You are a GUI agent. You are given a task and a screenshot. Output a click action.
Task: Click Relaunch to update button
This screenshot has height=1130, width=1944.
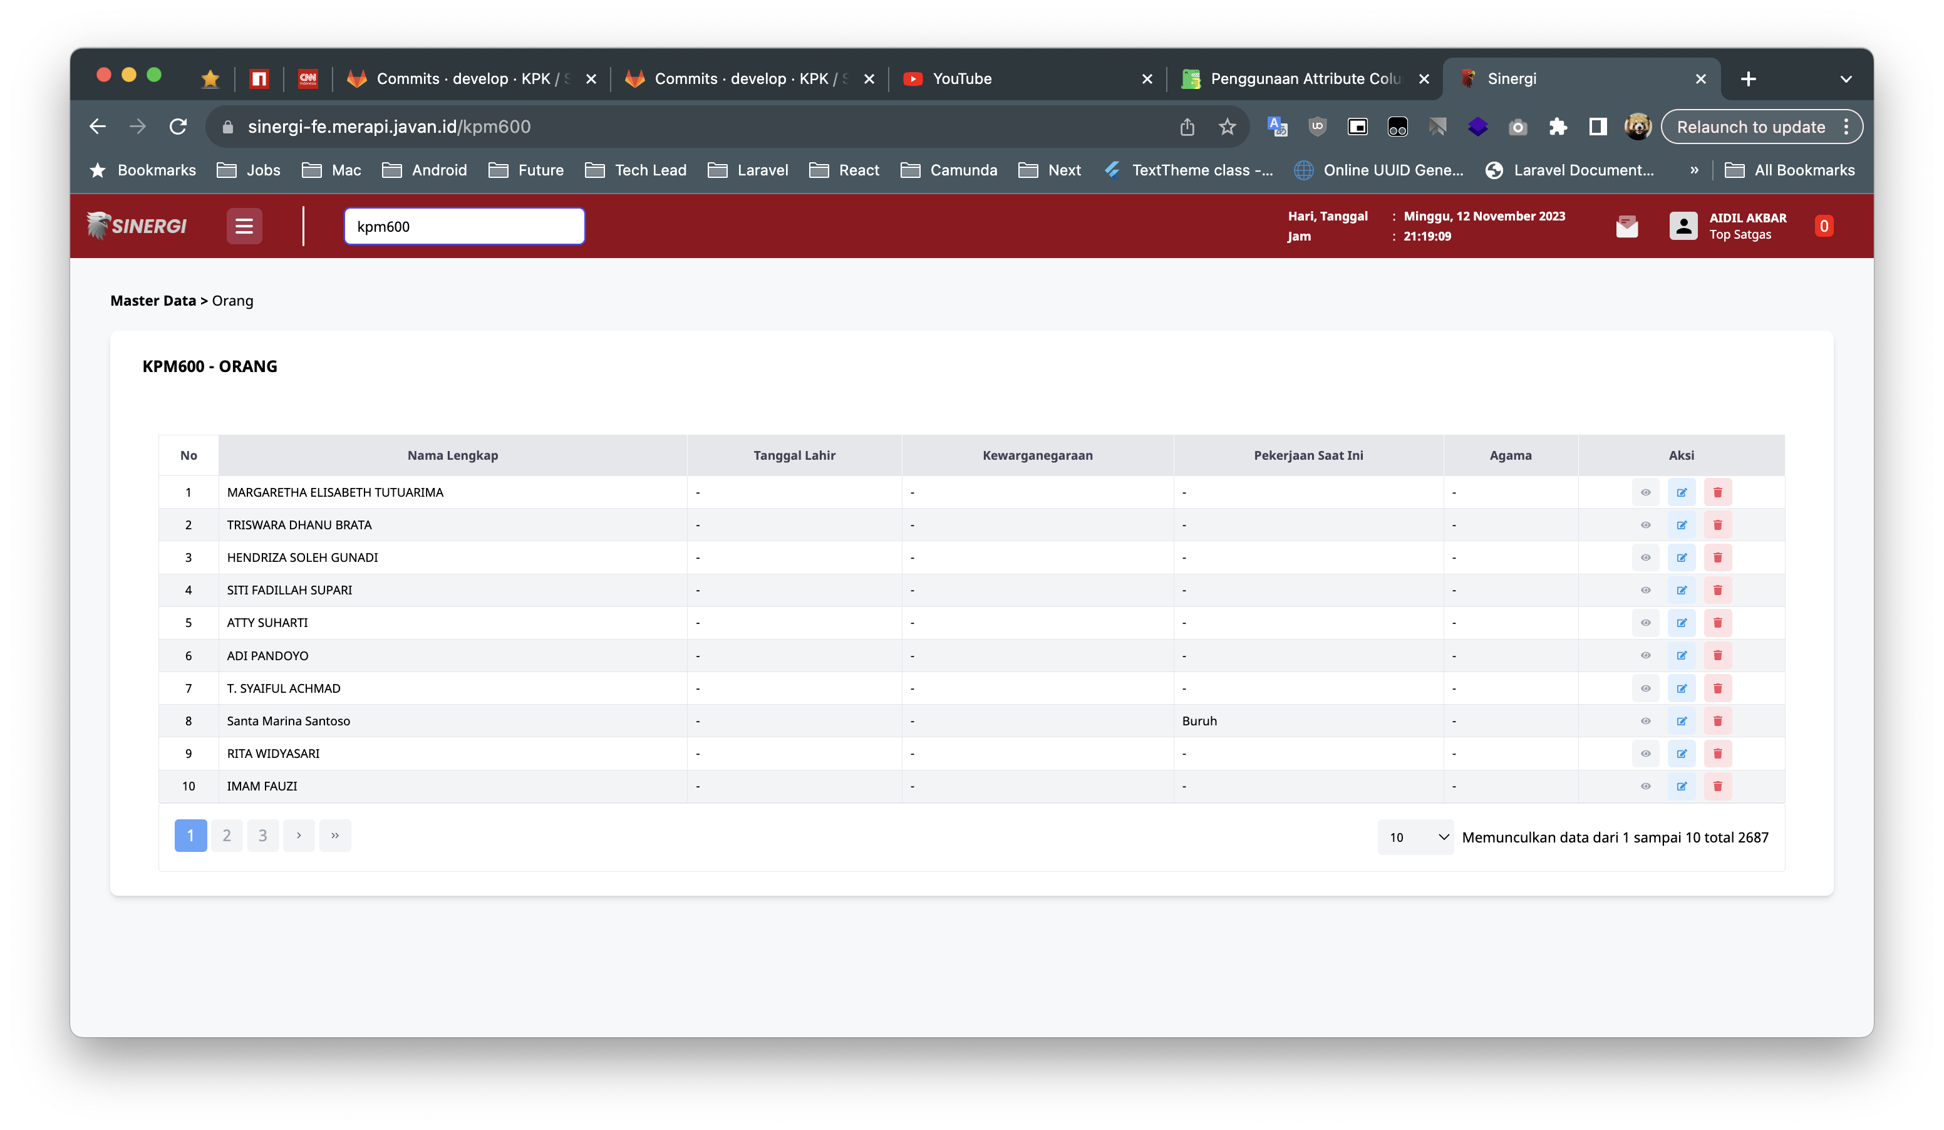pyautogui.click(x=1750, y=127)
